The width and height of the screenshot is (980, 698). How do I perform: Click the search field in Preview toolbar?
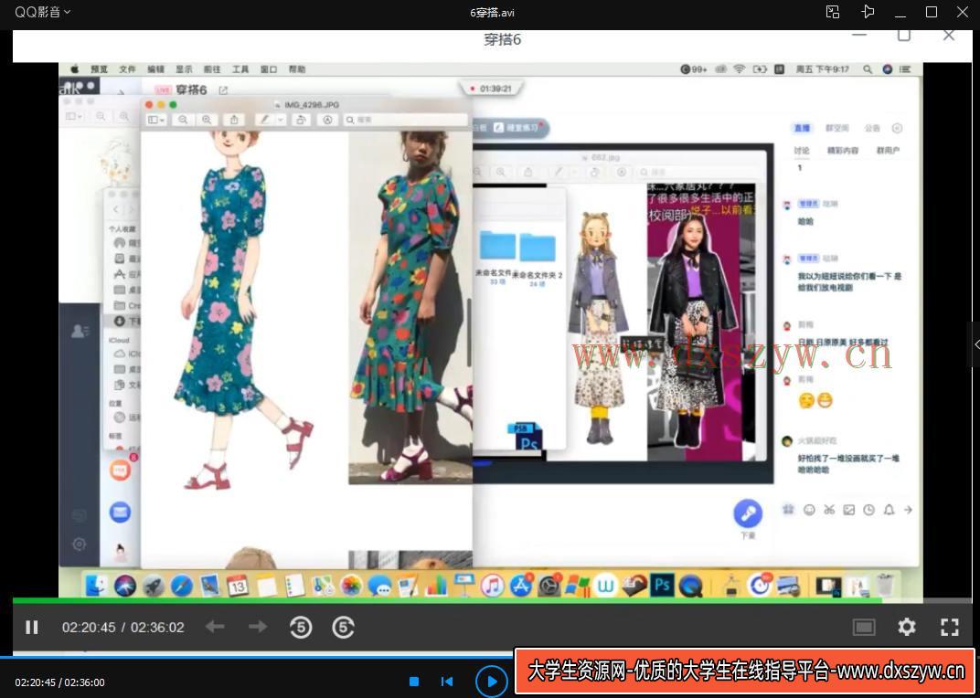[406, 120]
